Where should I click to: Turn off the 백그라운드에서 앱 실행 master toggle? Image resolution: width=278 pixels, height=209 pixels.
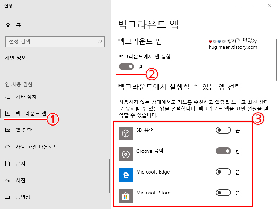126,66
